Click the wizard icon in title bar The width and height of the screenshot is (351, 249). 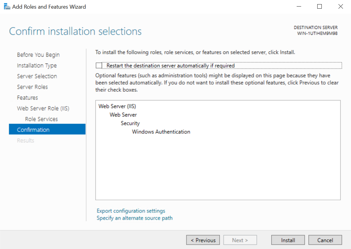point(7,7)
